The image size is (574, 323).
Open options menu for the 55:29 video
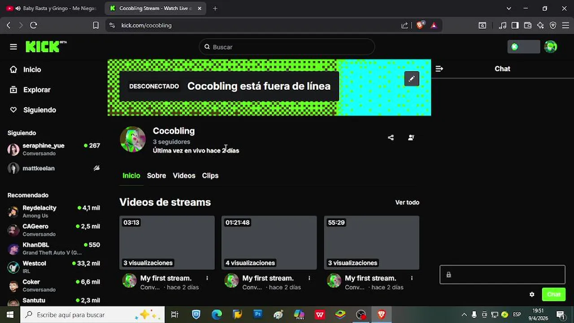[x=411, y=278]
